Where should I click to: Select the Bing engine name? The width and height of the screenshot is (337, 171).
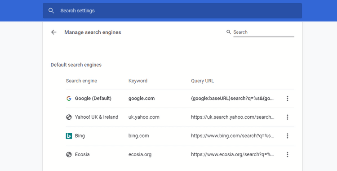pos(80,136)
